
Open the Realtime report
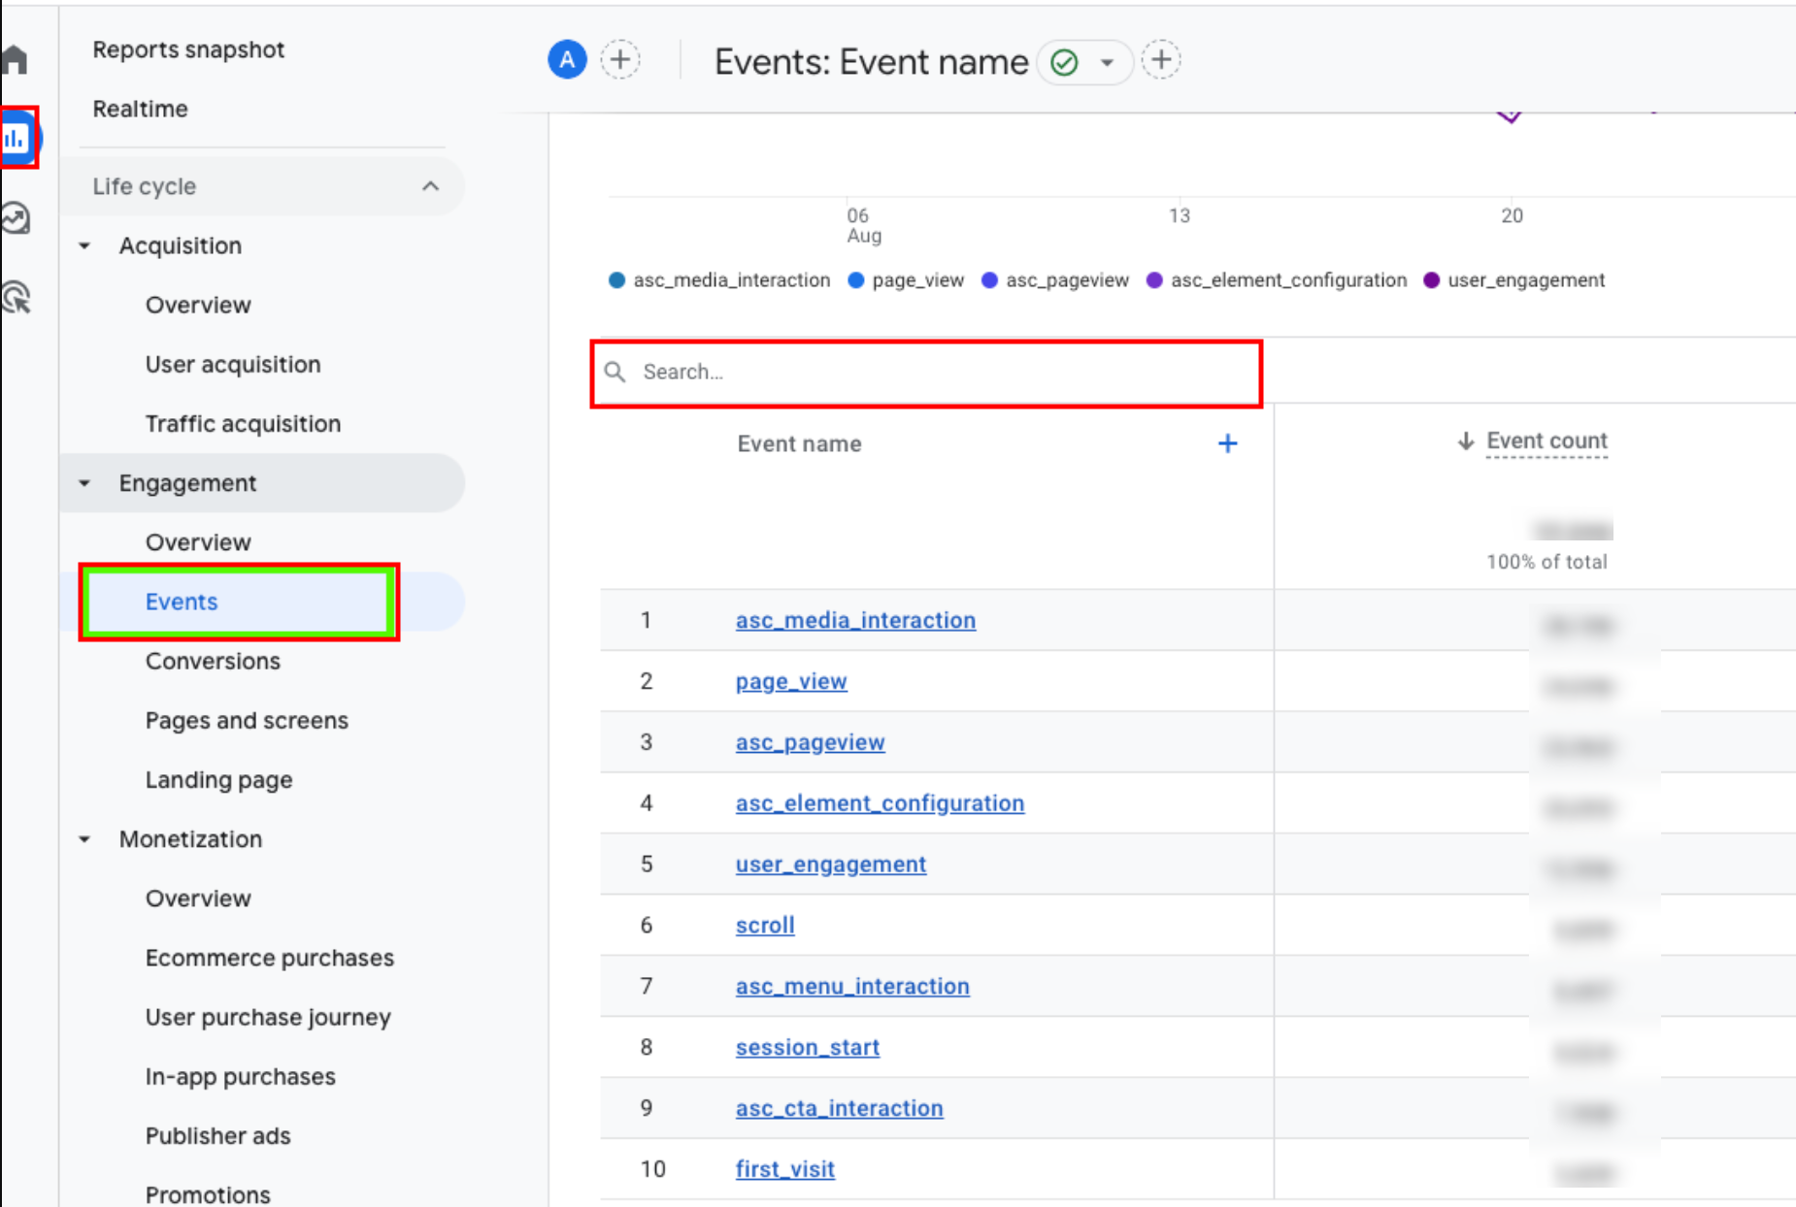click(x=139, y=109)
